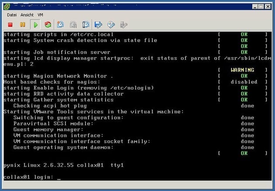Click 'starting Enable Login' line
Screen dimensions: 275x191
click(x=79, y=88)
